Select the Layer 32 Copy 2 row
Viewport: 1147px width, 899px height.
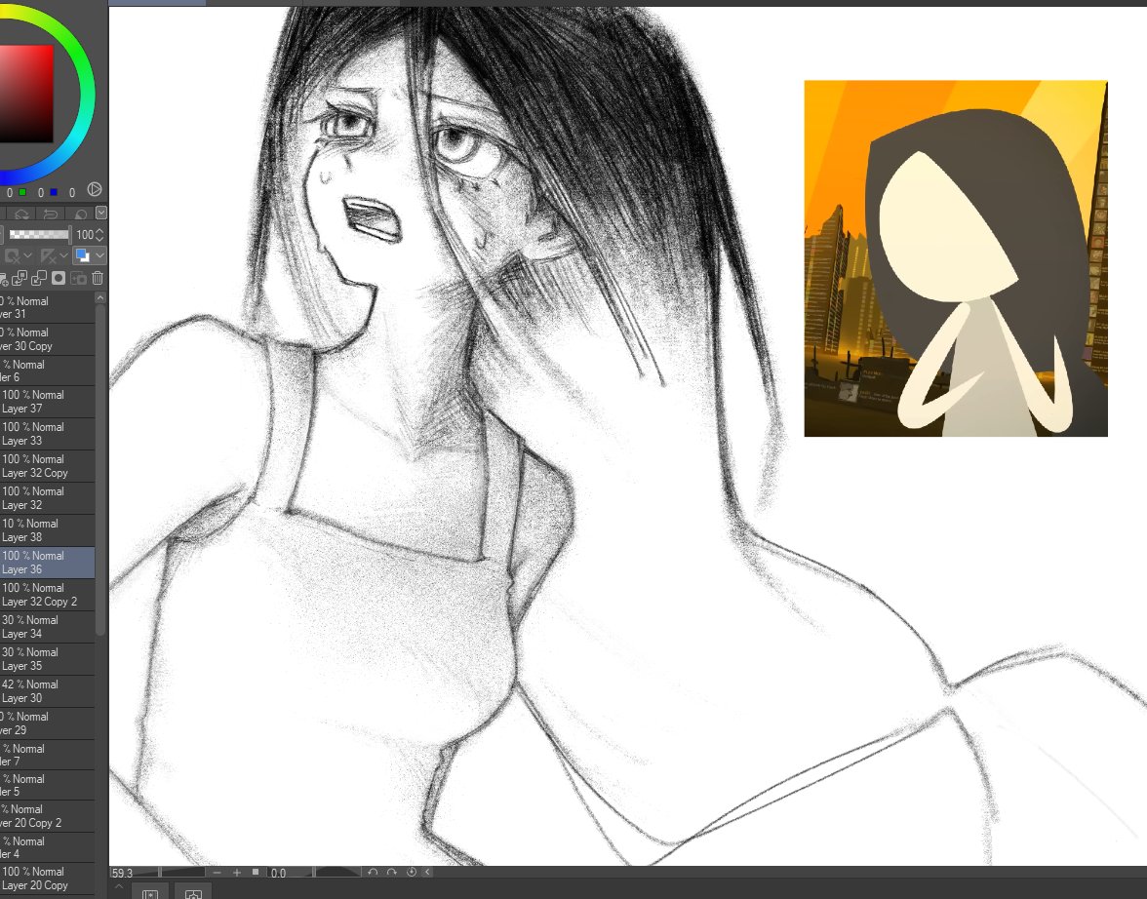pyautogui.click(x=47, y=595)
